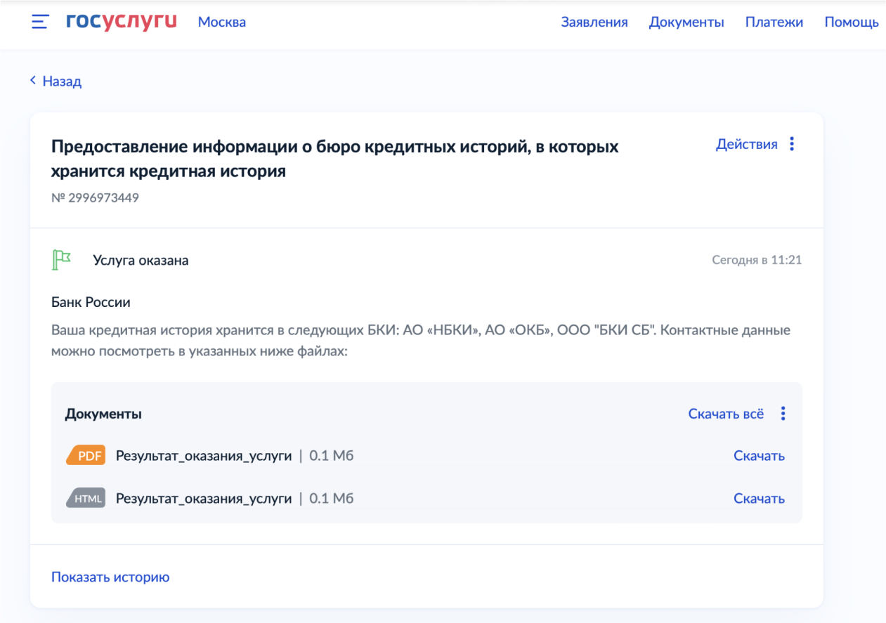
Task: Open three-dot menu beside Скачать всё
Action: 783,414
